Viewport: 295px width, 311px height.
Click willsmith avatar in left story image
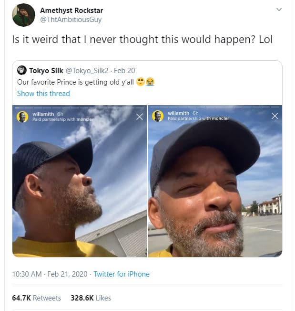coord(22,117)
